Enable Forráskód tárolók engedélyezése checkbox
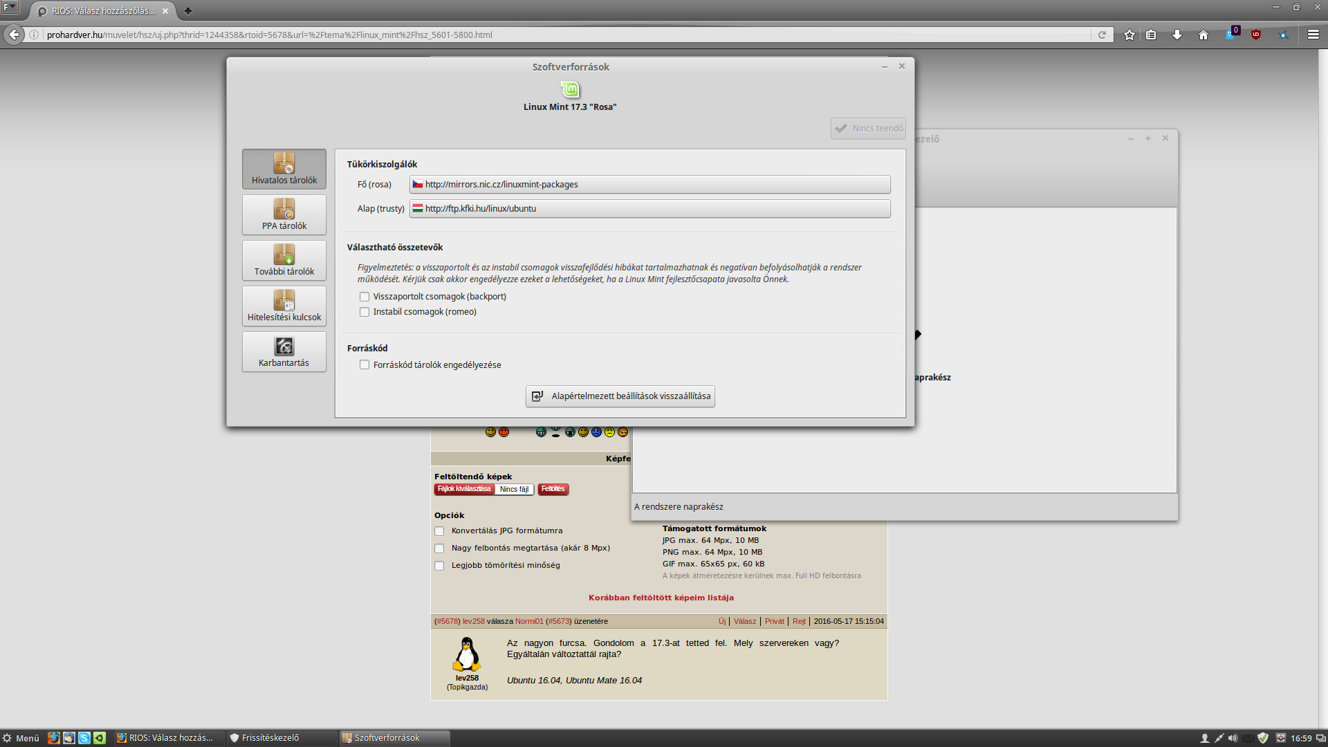Image resolution: width=1328 pixels, height=747 pixels. click(365, 365)
